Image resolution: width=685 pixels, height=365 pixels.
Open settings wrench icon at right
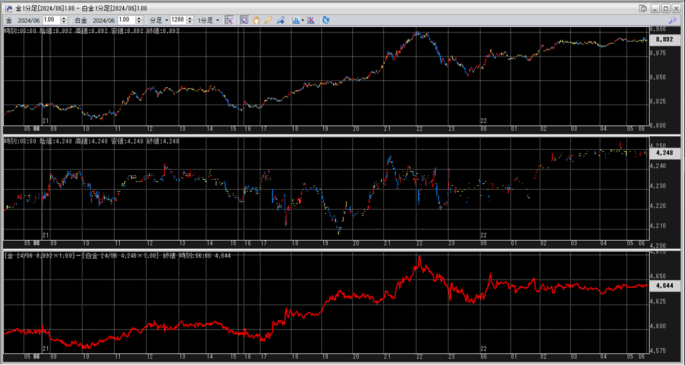click(x=673, y=20)
